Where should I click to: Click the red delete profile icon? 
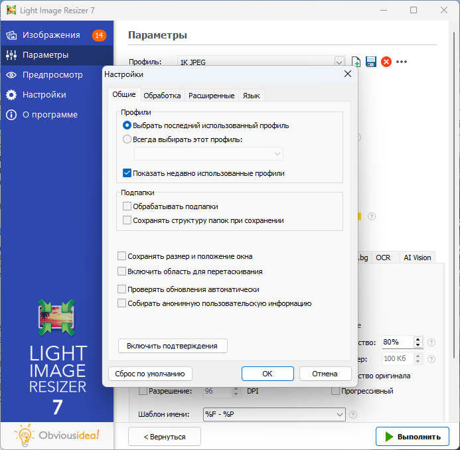pyautogui.click(x=386, y=62)
